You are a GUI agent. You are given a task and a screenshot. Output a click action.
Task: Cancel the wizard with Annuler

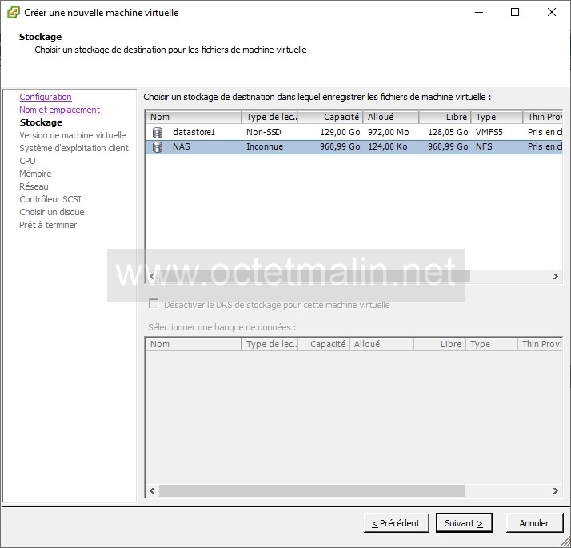click(534, 523)
